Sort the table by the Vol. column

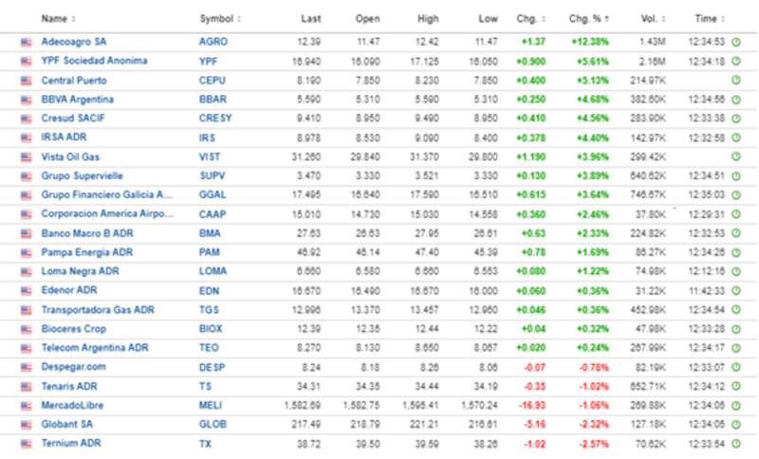(x=652, y=18)
